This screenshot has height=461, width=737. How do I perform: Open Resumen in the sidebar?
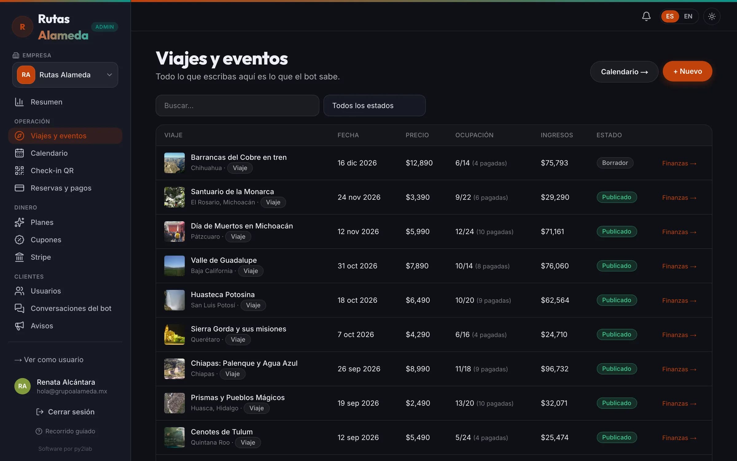(65, 102)
